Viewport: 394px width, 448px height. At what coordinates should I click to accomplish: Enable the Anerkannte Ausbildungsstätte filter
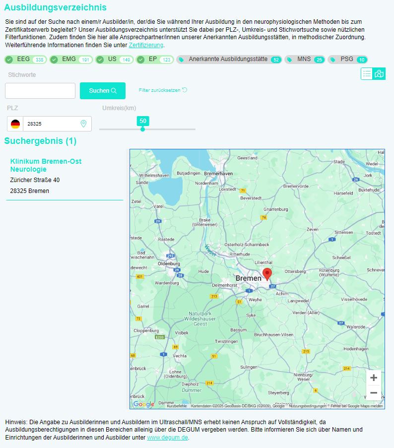pos(229,60)
